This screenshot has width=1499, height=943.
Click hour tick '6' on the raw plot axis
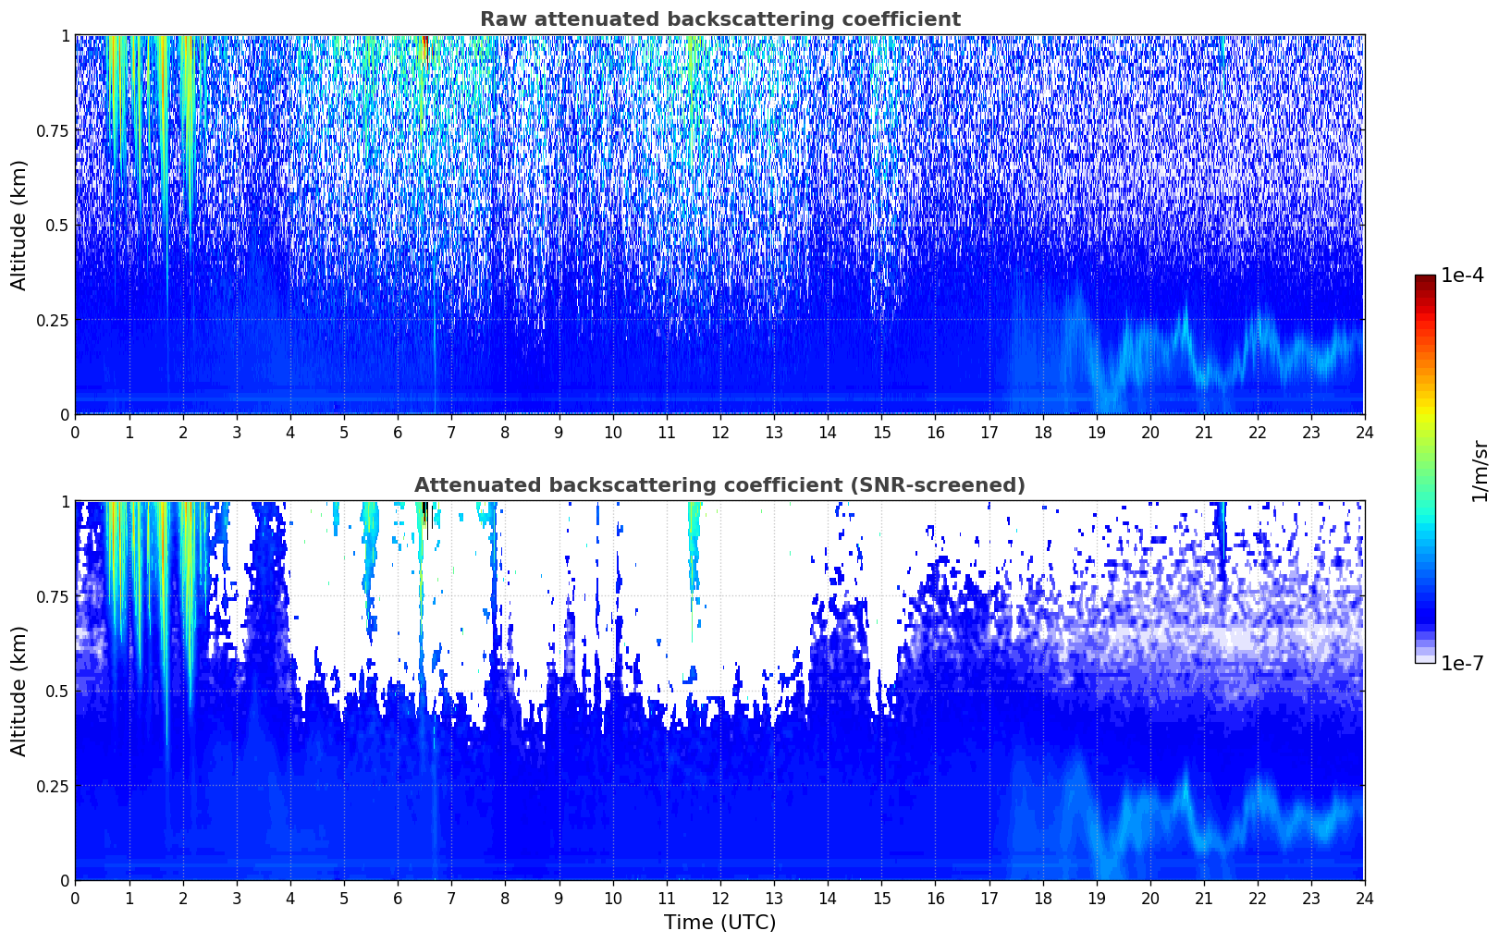pyautogui.click(x=398, y=432)
